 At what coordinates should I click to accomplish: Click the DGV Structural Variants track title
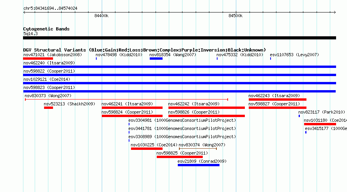point(145,50)
